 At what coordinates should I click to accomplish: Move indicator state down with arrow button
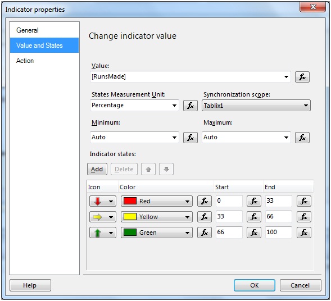pyautogui.click(x=166, y=169)
